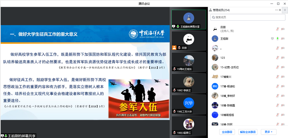Click 吕朋's avatar in the member list

[215, 29]
